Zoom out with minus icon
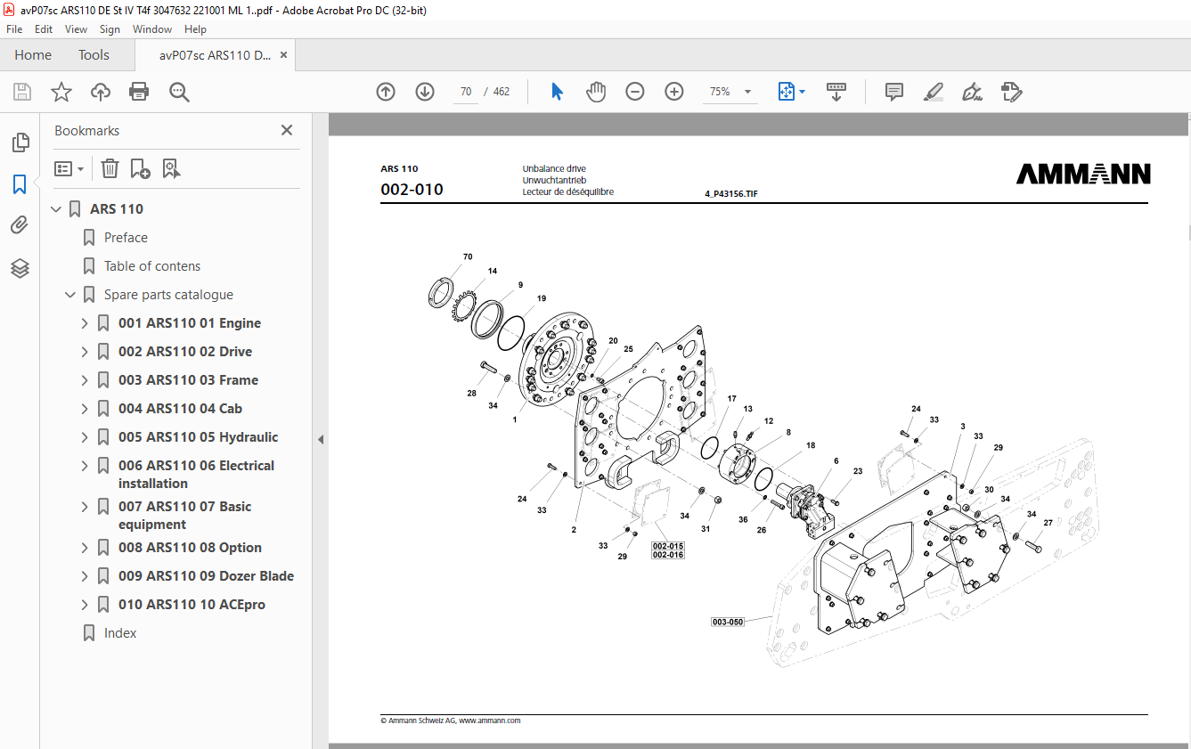 [x=635, y=92]
